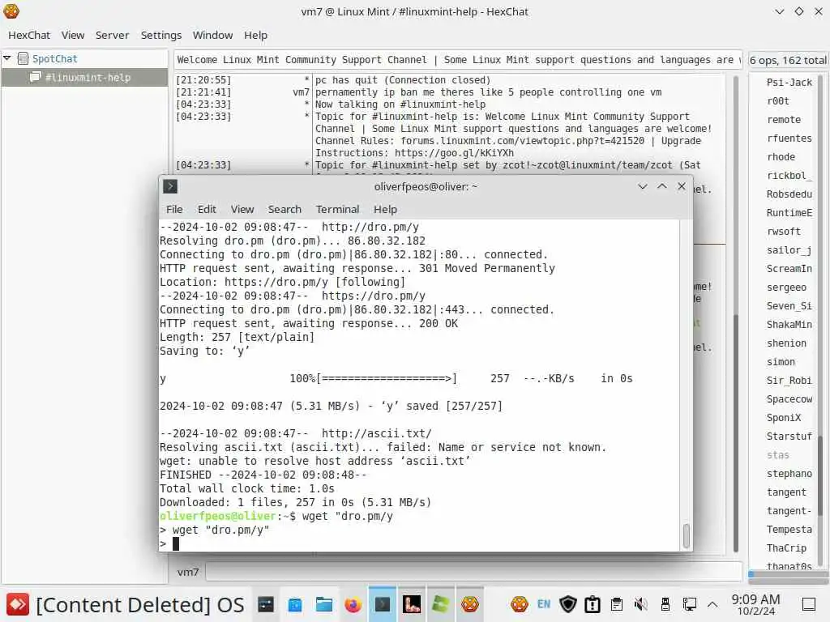Open terminal Help menu

385,209
